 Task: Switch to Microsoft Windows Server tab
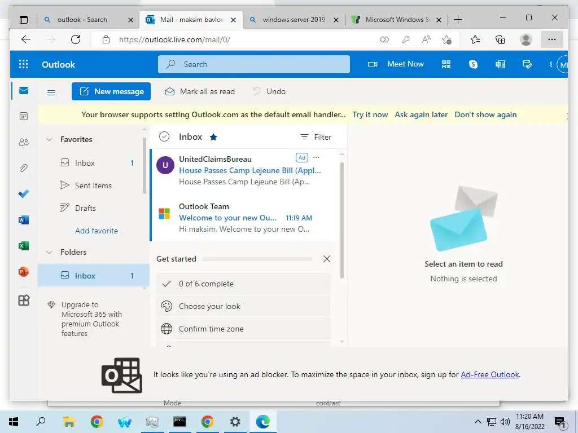[397, 20]
